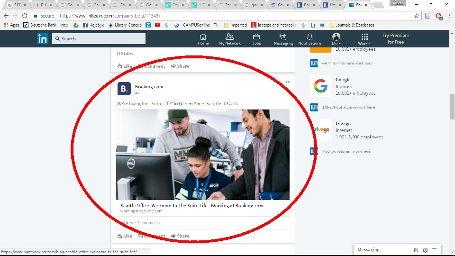455x256 pixels.
Task: Minimize the Messaging popup bar
Action: [x=435, y=249]
